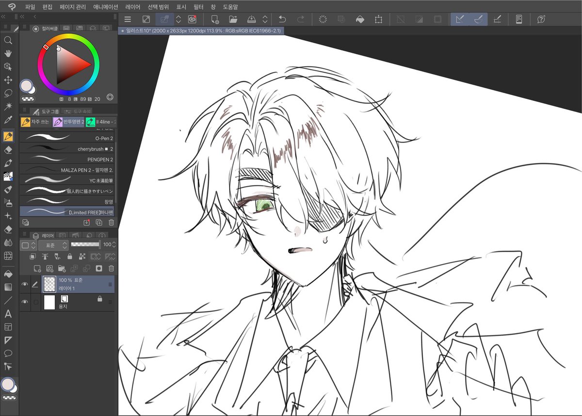Expand arrows next to save icon

click(265, 19)
